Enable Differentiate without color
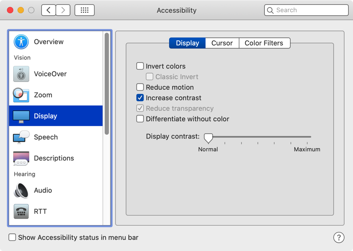This screenshot has width=353, height=251. coord(140,119)
